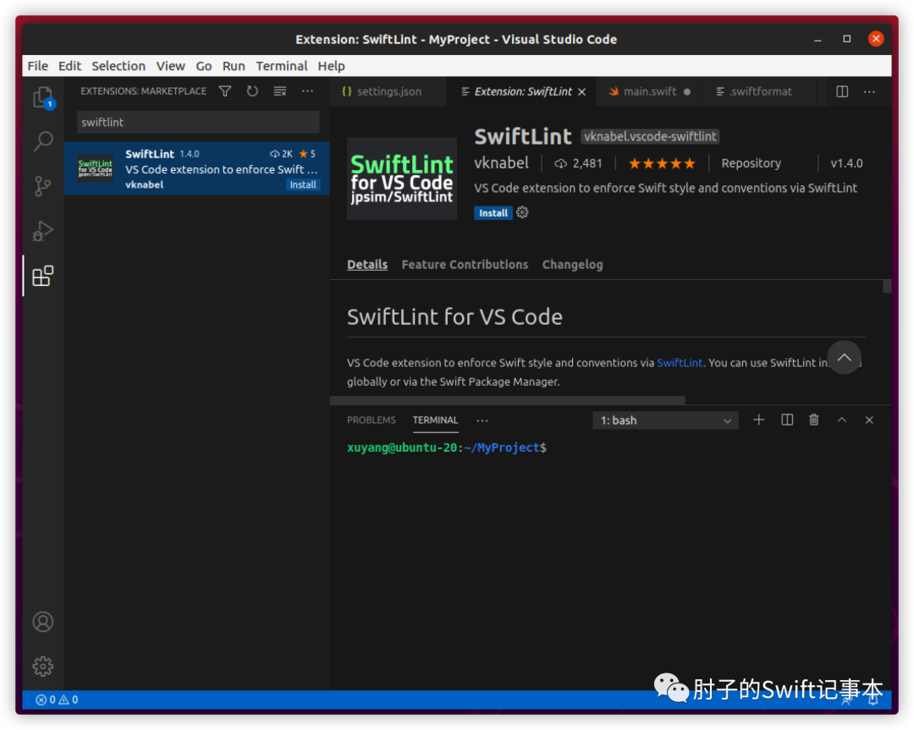Open the Search view icon
Image resolution: width=914 pixels, height=730 pixels.
(42, 141)
